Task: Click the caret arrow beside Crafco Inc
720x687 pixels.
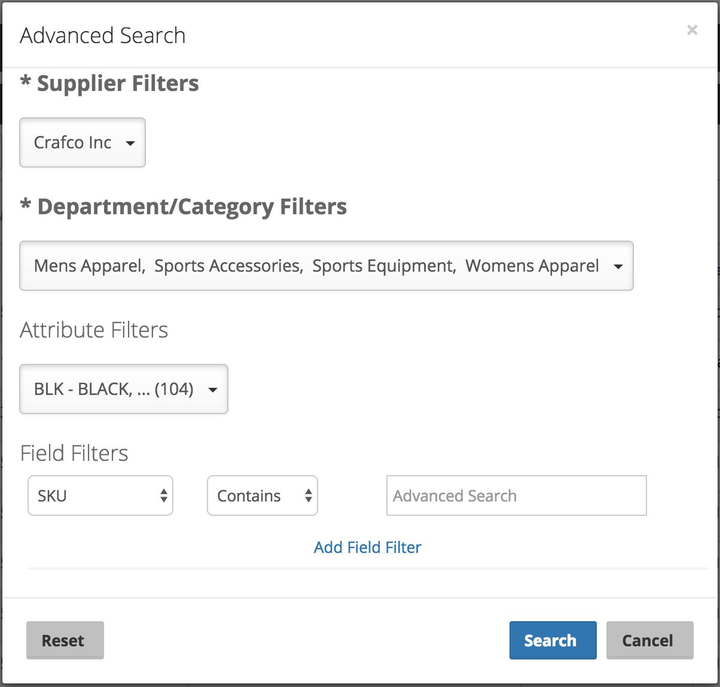Action: 130,143
